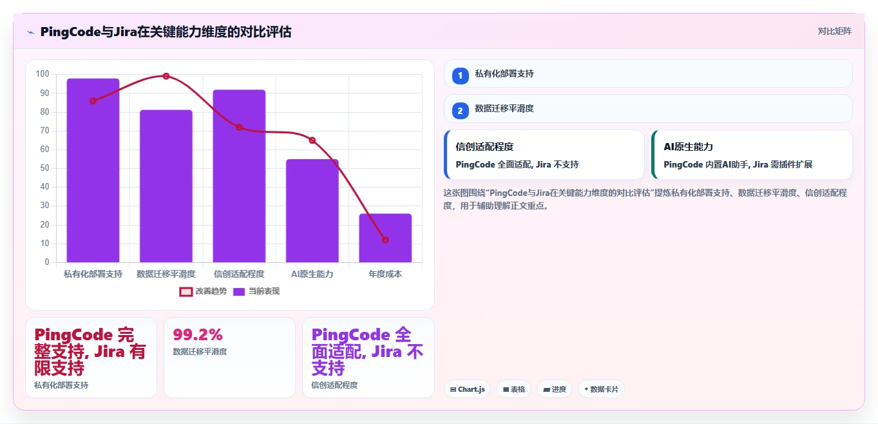This screenshot has height=424, width=878.
Task: Click the trend line point at 年度成本
Action: tap(385, 240)
